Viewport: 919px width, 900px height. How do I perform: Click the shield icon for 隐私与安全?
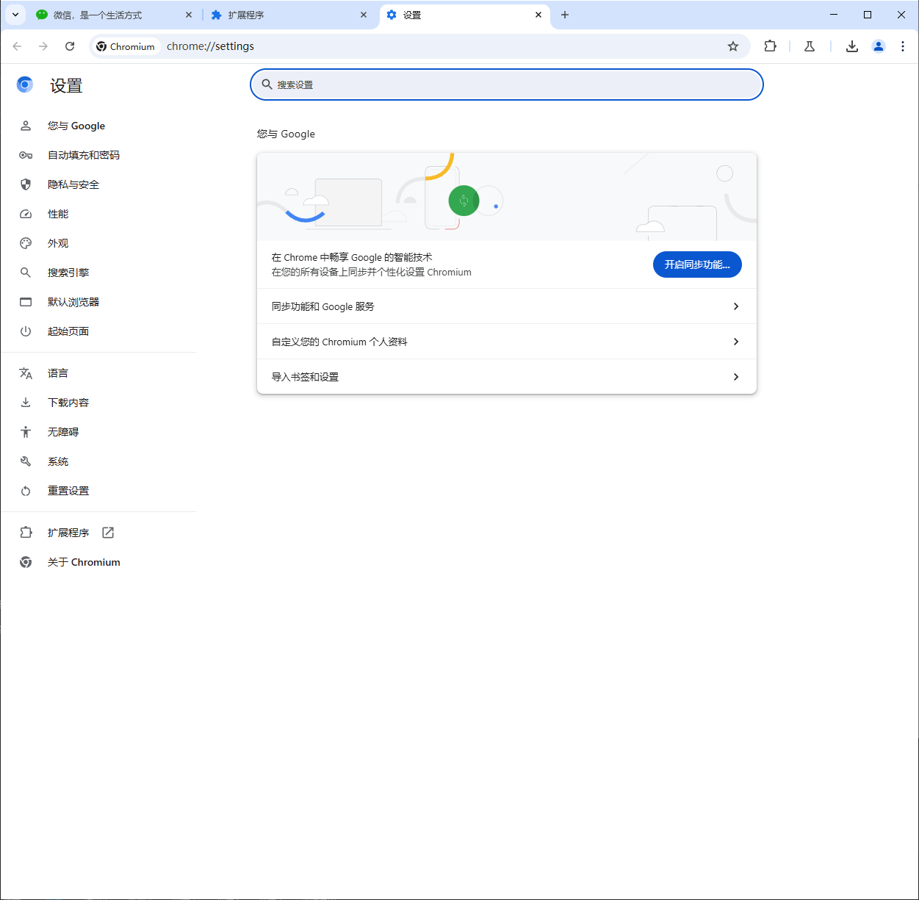(26, 184)
